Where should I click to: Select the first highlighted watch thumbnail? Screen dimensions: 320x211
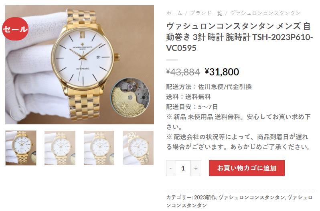tap(21, 148)
